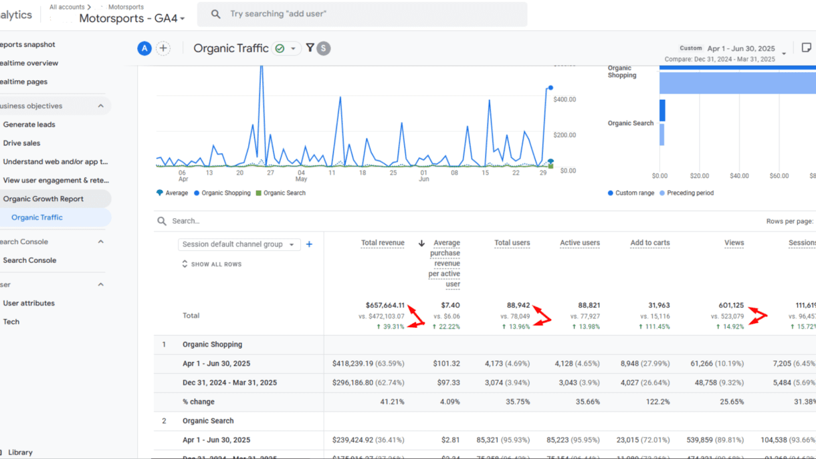
Task: Toggle the Organic Shopping series in chart legend
Action: tap(222, 193)
